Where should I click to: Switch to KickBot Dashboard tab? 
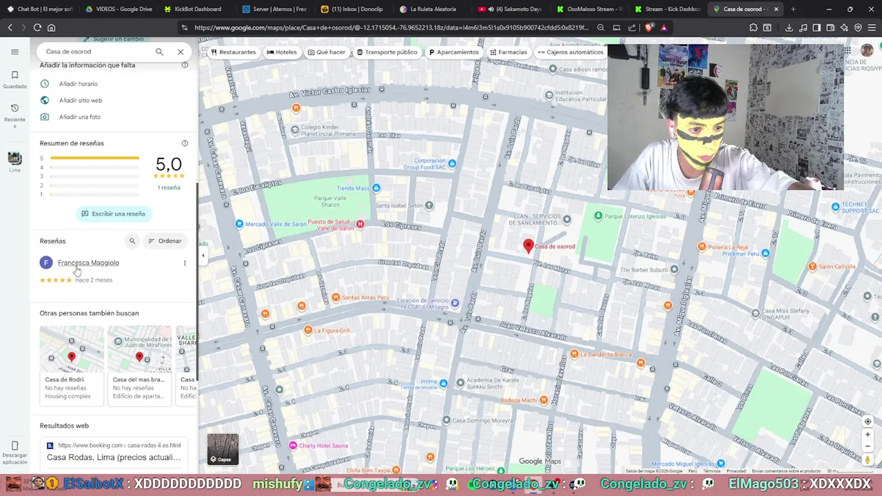coord(196,9)
